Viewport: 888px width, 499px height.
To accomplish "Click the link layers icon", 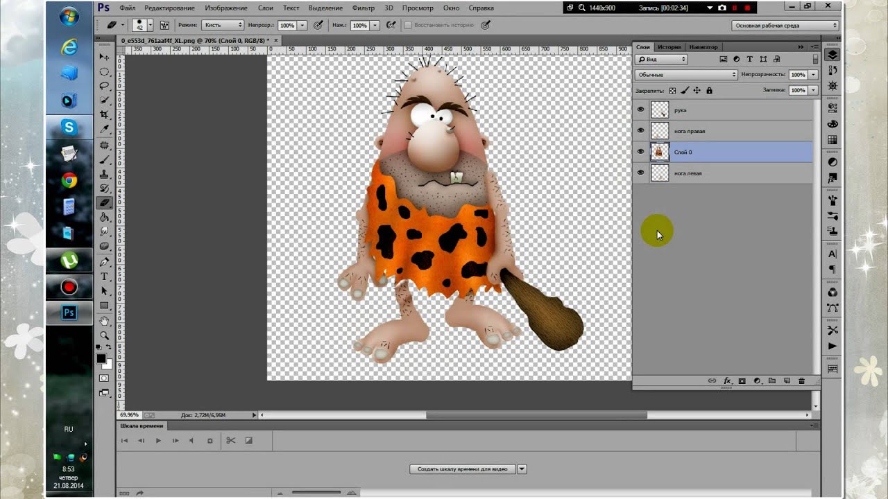I will [712, 381].
